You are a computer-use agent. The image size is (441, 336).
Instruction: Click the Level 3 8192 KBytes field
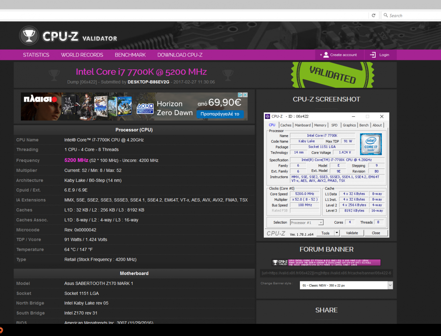(354, 210)
